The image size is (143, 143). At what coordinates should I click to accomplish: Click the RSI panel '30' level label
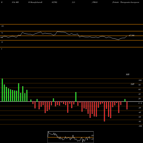coord(2,42)
